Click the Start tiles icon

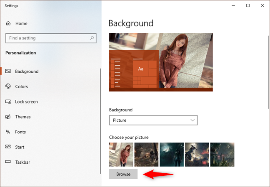[8, 147]
